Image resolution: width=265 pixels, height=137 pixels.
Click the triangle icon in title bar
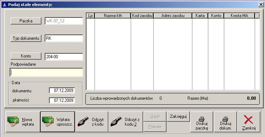[x=5, y=5]
